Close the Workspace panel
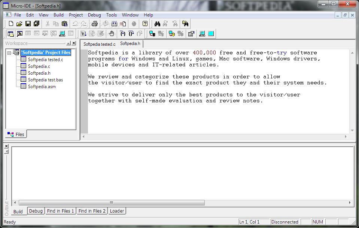 pyautogui.click(x=74, y=43)
